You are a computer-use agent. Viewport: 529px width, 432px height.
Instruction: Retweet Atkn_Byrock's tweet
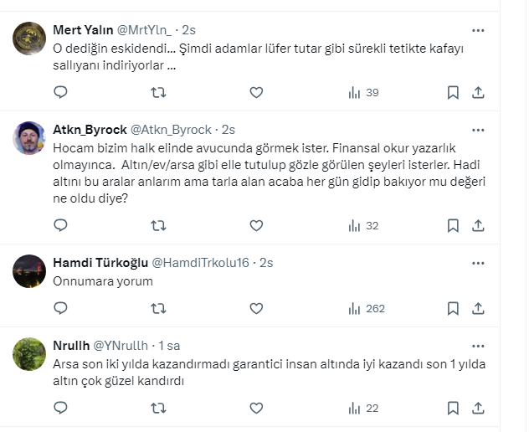[x=158, y=225]
